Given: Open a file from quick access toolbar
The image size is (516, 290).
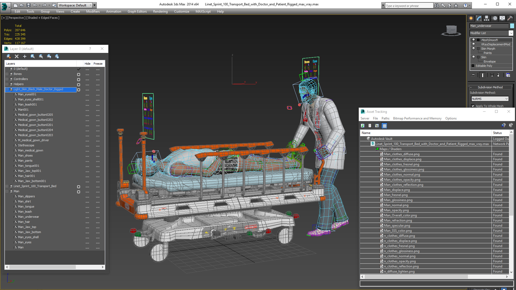Looking at the screenshot, I should pos(22,5).
